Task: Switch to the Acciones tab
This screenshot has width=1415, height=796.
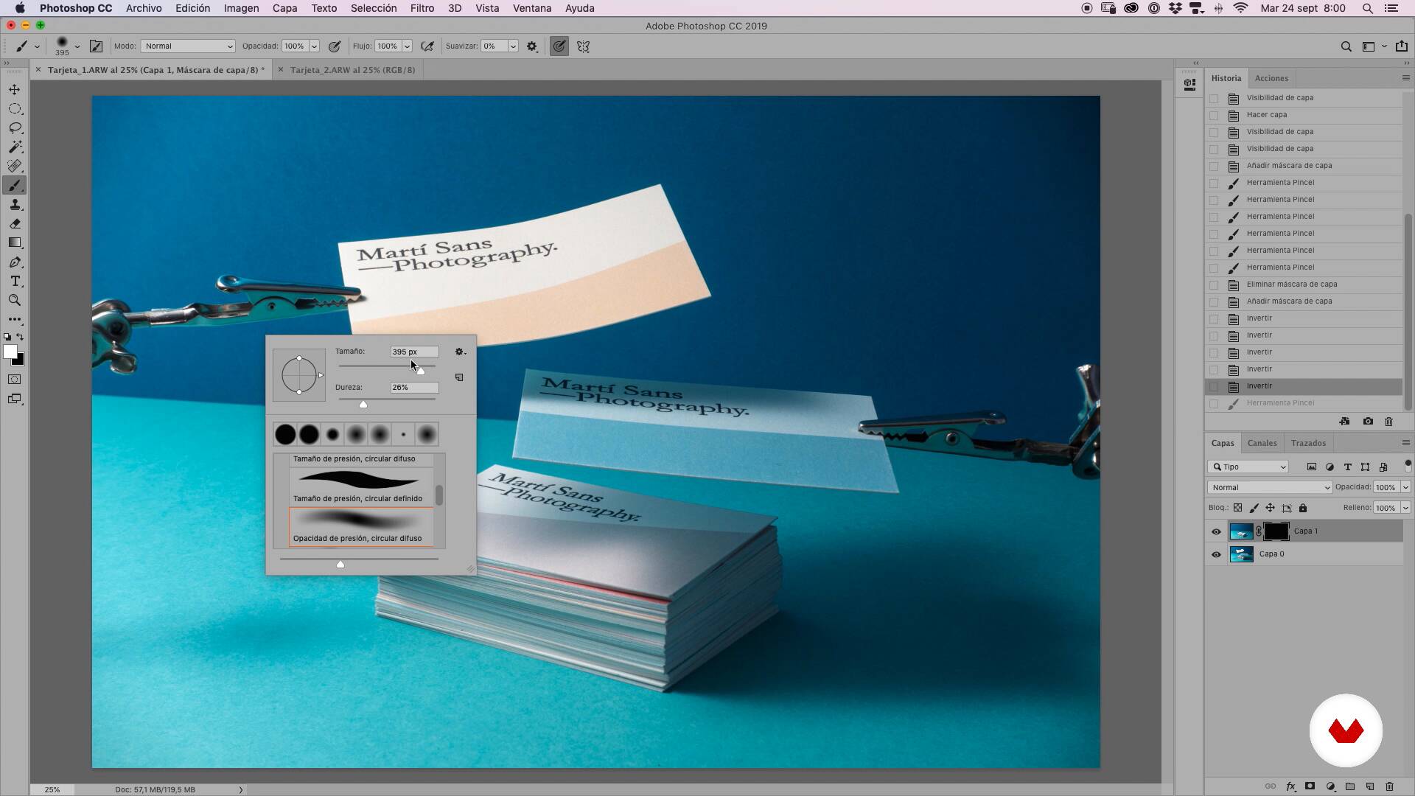Action: pyautogui.click(x=1271, y=78)
